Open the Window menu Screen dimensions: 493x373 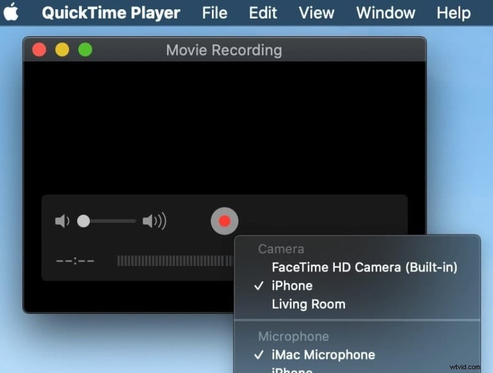click(385, 12)
